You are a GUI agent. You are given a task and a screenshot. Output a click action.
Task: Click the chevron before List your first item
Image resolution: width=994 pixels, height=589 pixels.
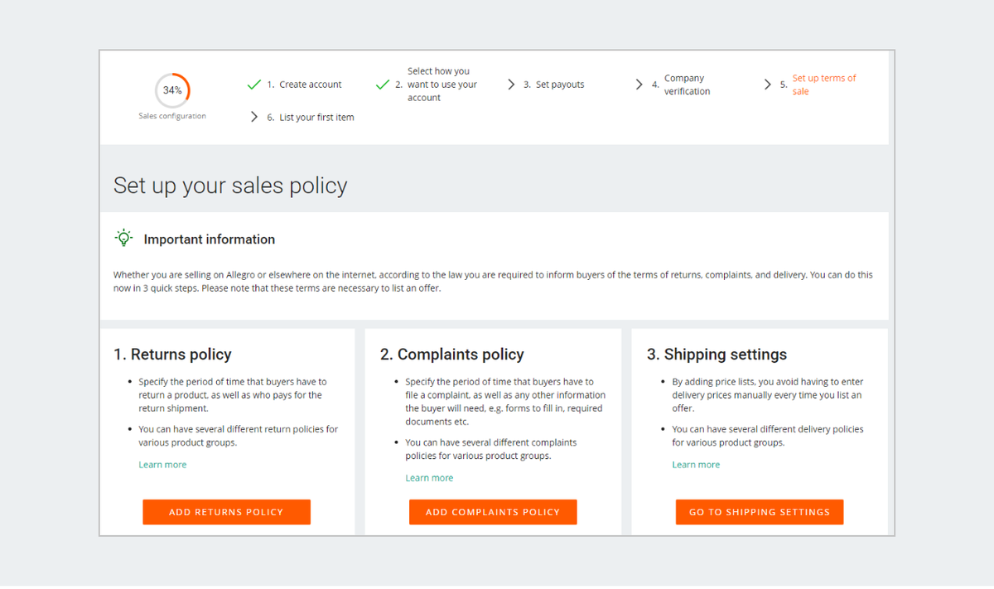point(254,118)
